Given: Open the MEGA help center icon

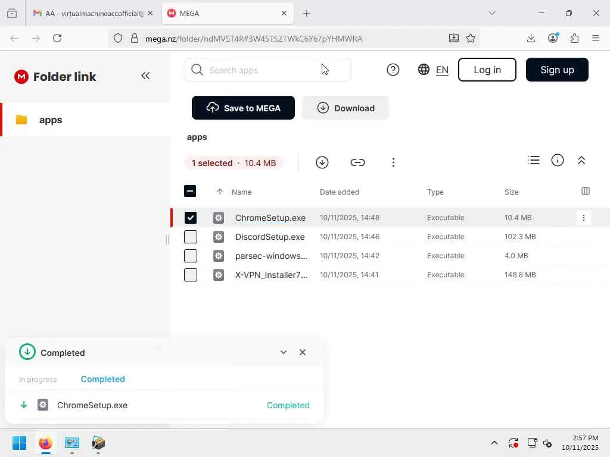Looking at the screenshot, I should coord(393,70).
